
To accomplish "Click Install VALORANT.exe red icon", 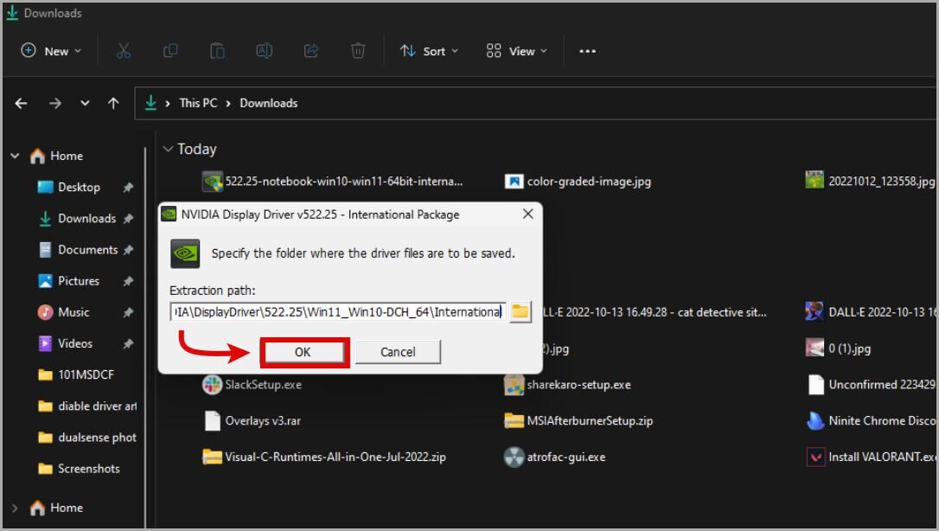I will pos(815,457).
